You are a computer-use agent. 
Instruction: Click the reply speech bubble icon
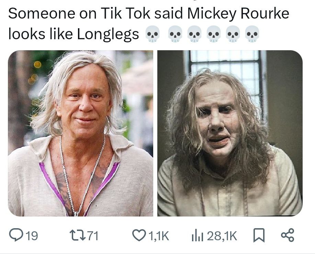pyautogui.click(x=16, y=235)
